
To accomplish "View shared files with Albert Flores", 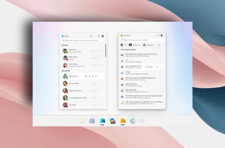I will [86, 76].
